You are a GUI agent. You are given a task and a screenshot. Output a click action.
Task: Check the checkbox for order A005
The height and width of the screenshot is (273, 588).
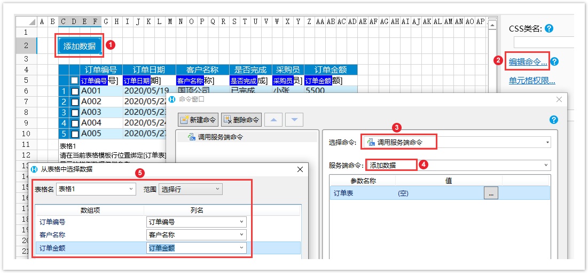75,134
